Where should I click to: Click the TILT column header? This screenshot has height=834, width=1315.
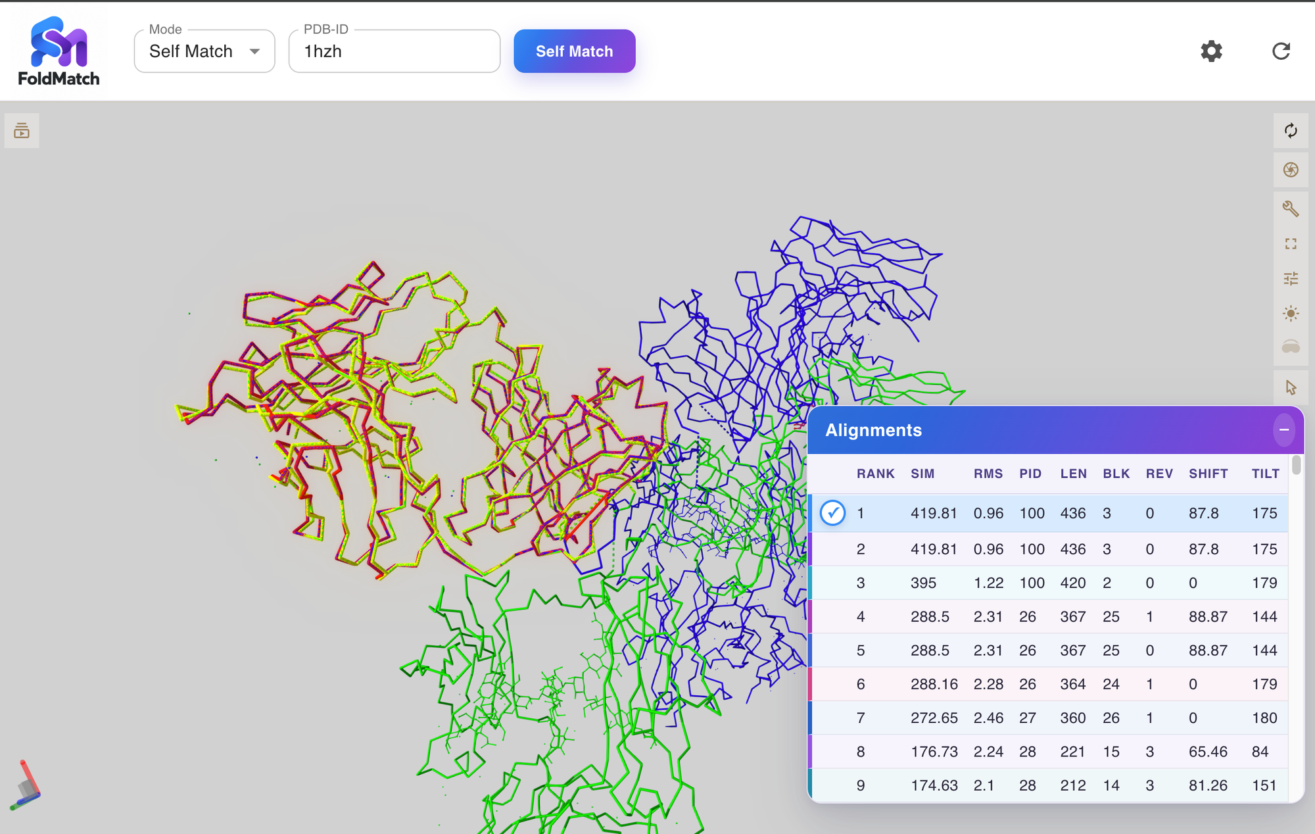(1265, 474)
